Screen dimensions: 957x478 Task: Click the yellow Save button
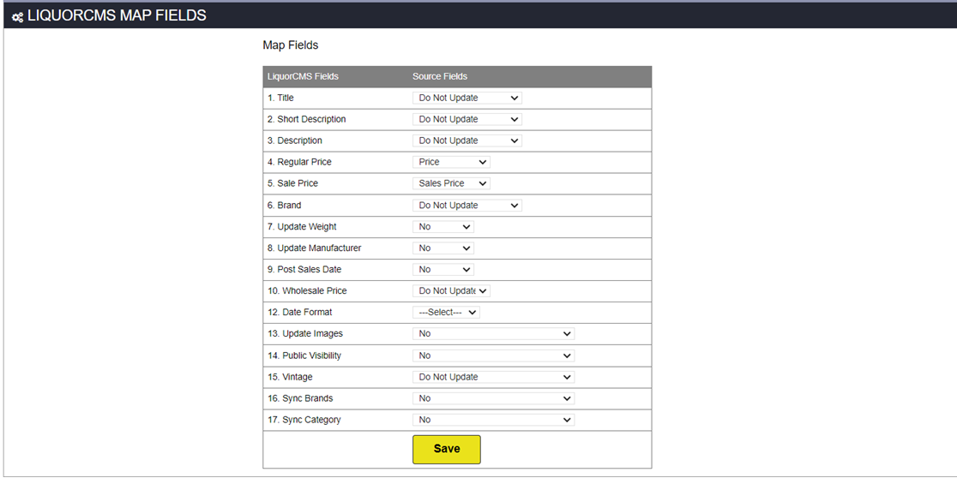pos(447,450)
